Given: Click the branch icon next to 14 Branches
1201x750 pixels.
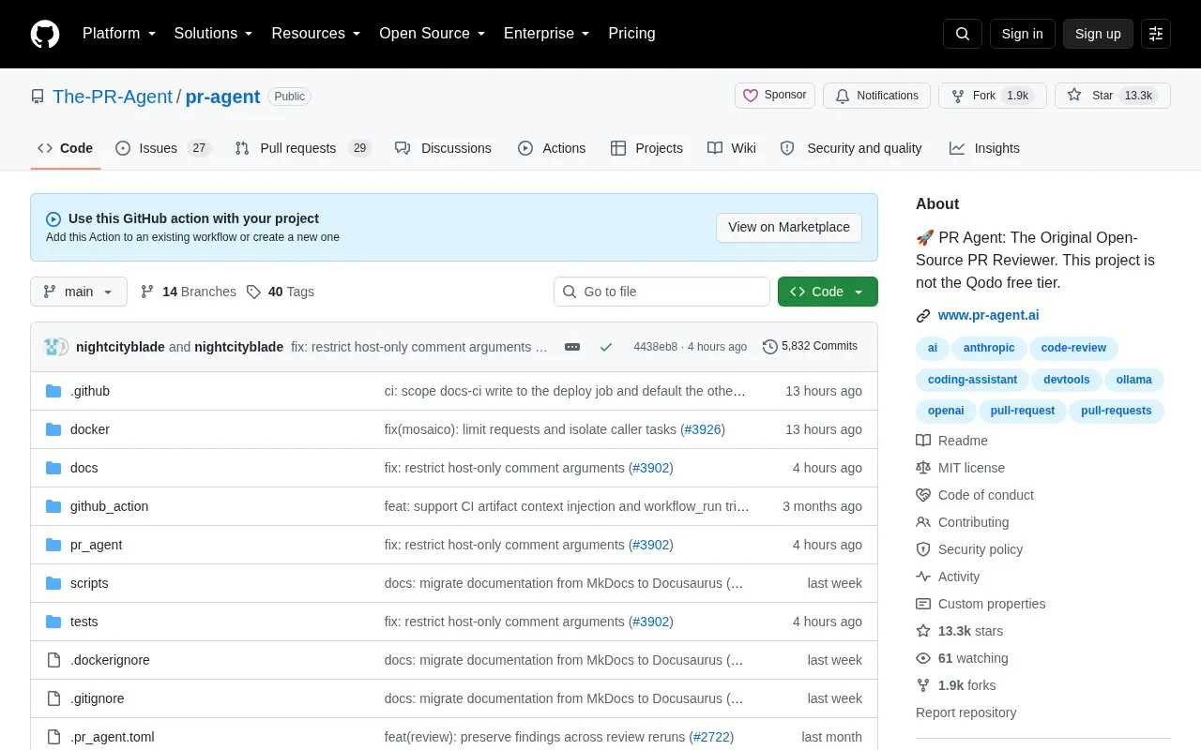Looking at the screenshot, I should point(147,292).
